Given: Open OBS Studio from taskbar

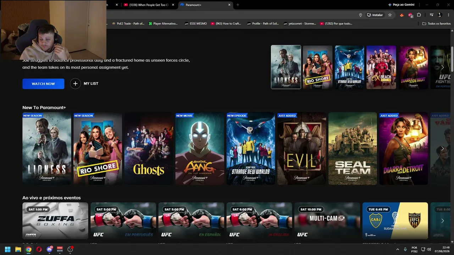Looking at the screenshot, I should pyautogui.click(x=70, y=249).
